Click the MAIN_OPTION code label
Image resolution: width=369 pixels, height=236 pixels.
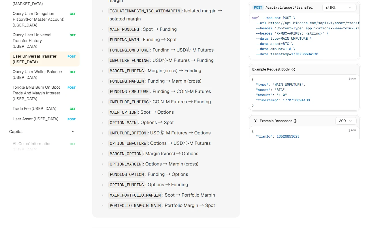tap(123, 112)
